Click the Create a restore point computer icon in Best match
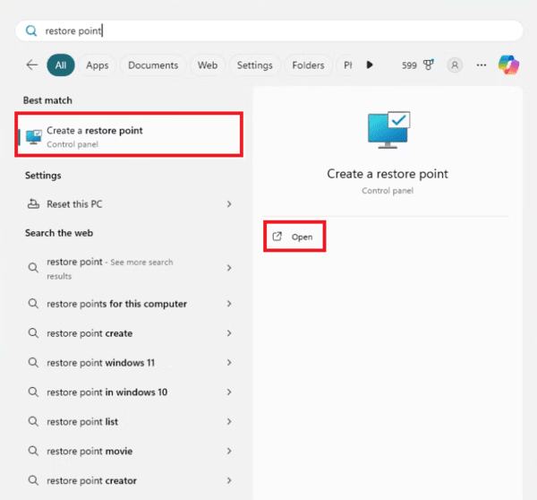Viewport: 537px width, 500px height. click(x=34, y=137)
